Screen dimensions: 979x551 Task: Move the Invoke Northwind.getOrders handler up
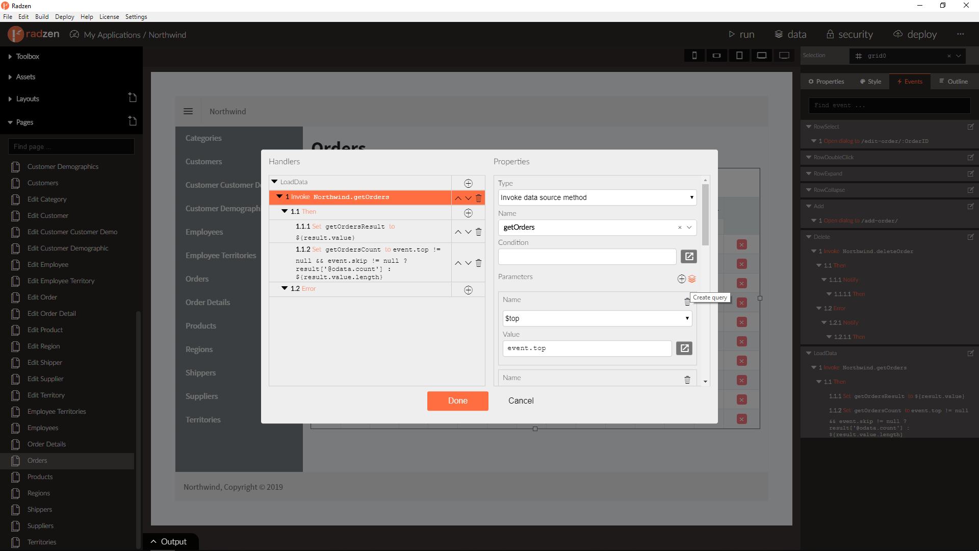coord(458,198)
